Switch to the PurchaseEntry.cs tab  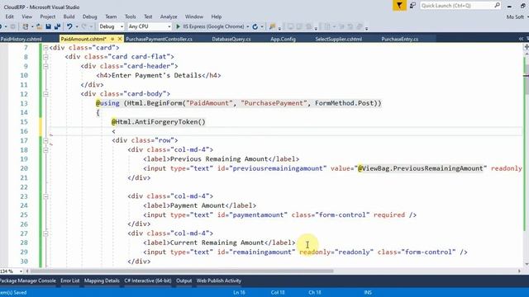[399, 39]
